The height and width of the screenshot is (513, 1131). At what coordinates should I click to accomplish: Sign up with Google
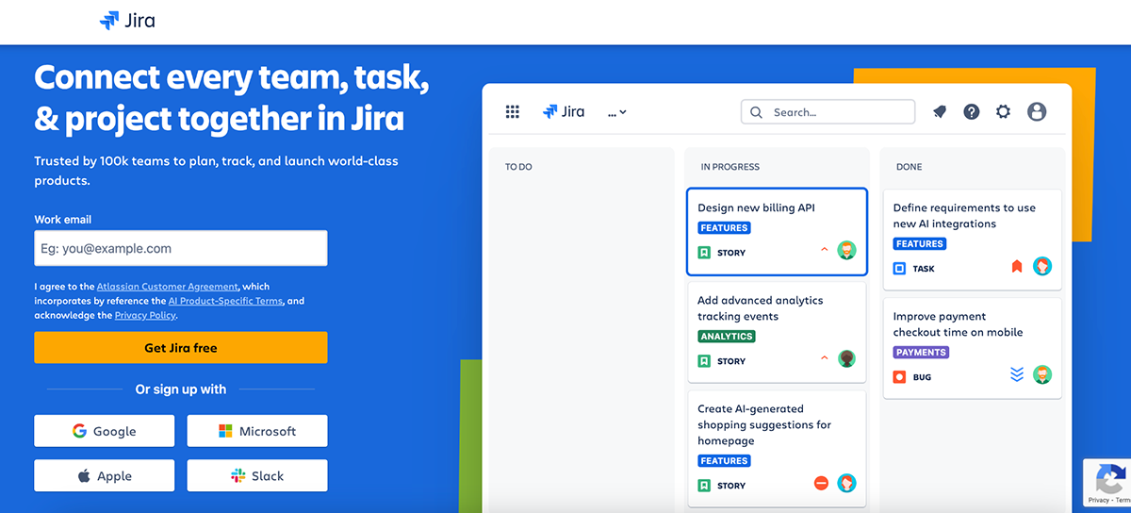point(105,431)
